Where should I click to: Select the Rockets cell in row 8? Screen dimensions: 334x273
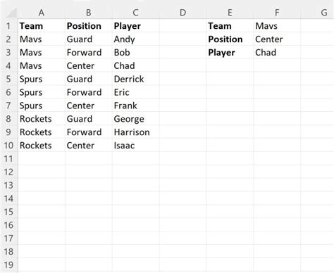click(x=42, y=119)
